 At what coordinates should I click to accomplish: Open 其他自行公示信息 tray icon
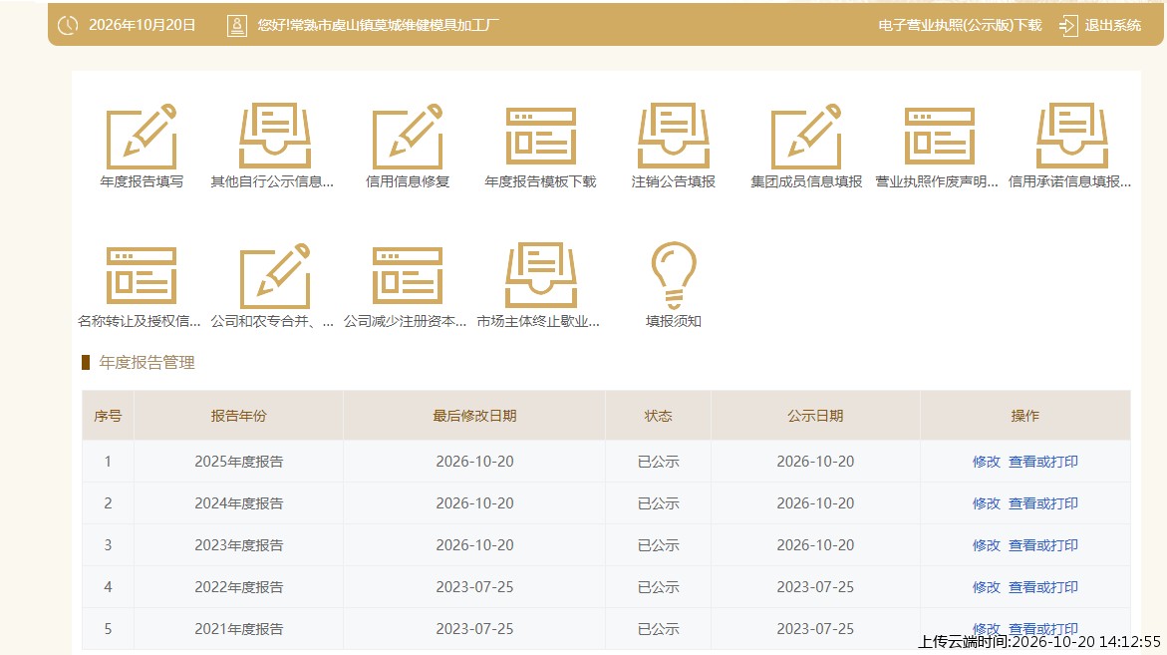coord(275,137)
